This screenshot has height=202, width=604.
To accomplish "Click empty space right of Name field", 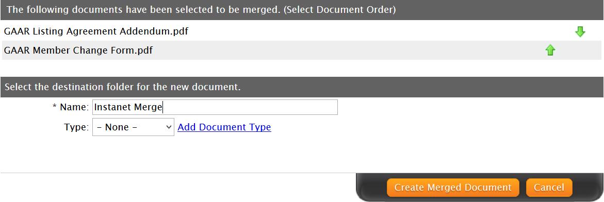I will (x=462, y=107).
